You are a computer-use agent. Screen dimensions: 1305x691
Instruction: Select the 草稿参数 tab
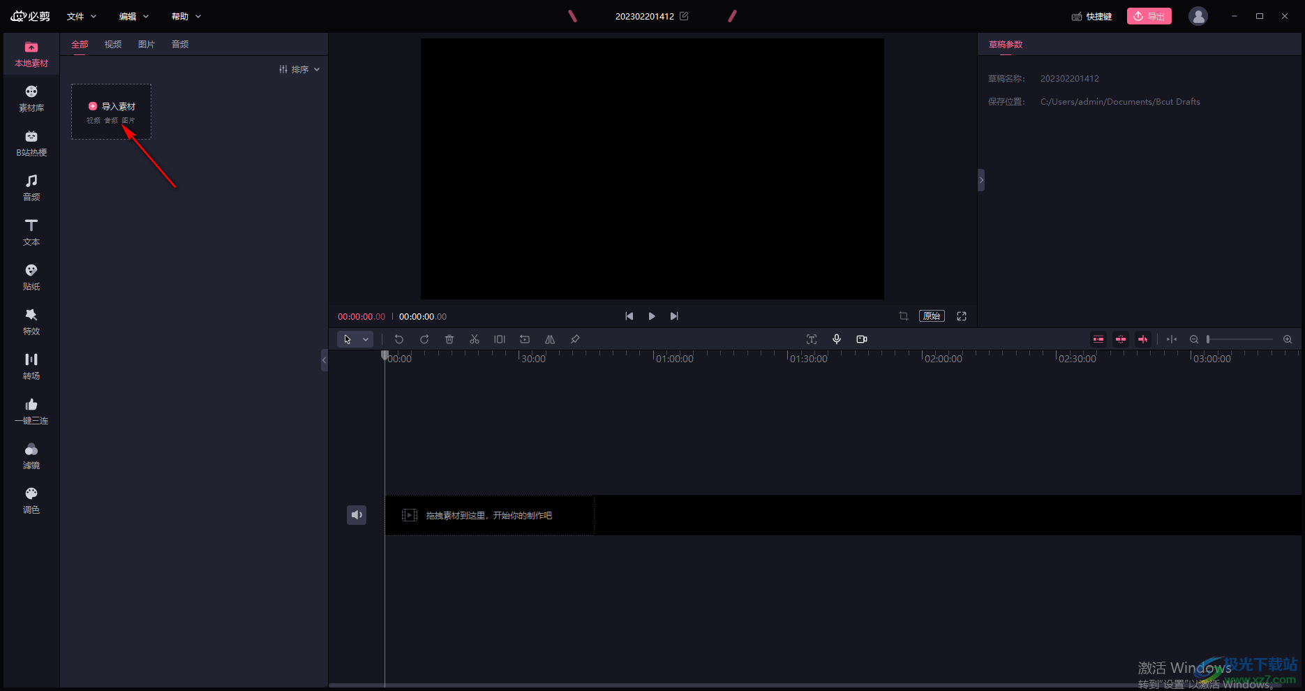1006,44
